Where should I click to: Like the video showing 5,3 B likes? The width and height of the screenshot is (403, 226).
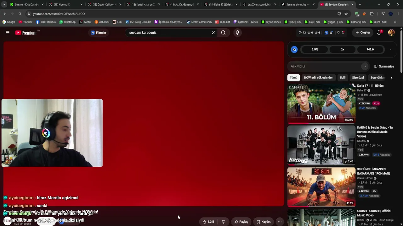pos(208,222)
